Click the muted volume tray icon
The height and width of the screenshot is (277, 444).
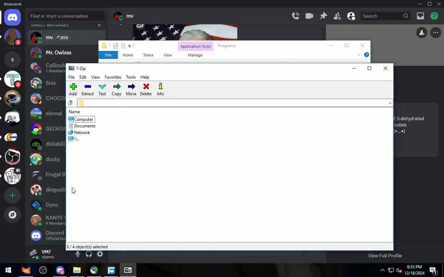point(399,270)
